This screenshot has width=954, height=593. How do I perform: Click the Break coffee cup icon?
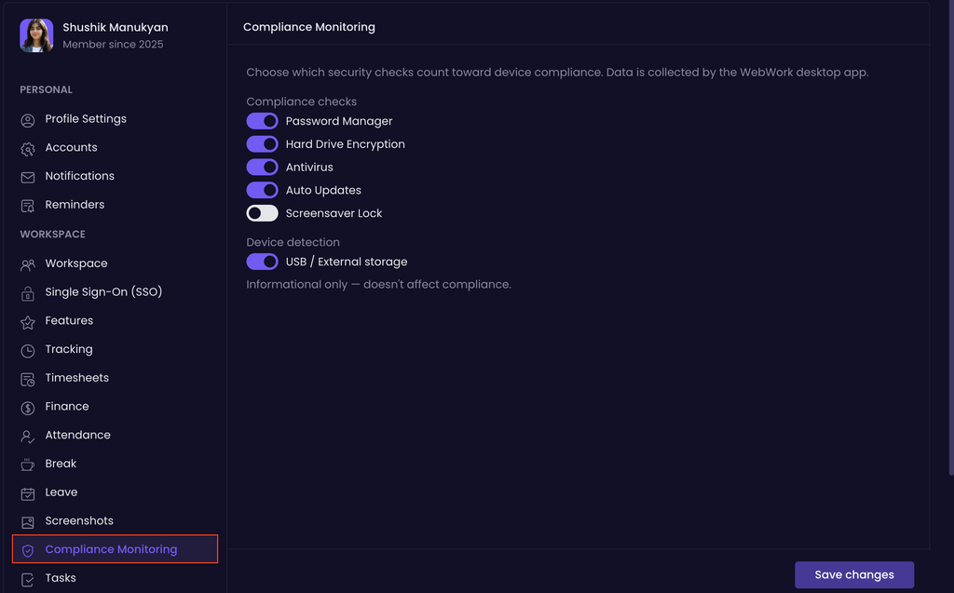click(x=27, y=465)
